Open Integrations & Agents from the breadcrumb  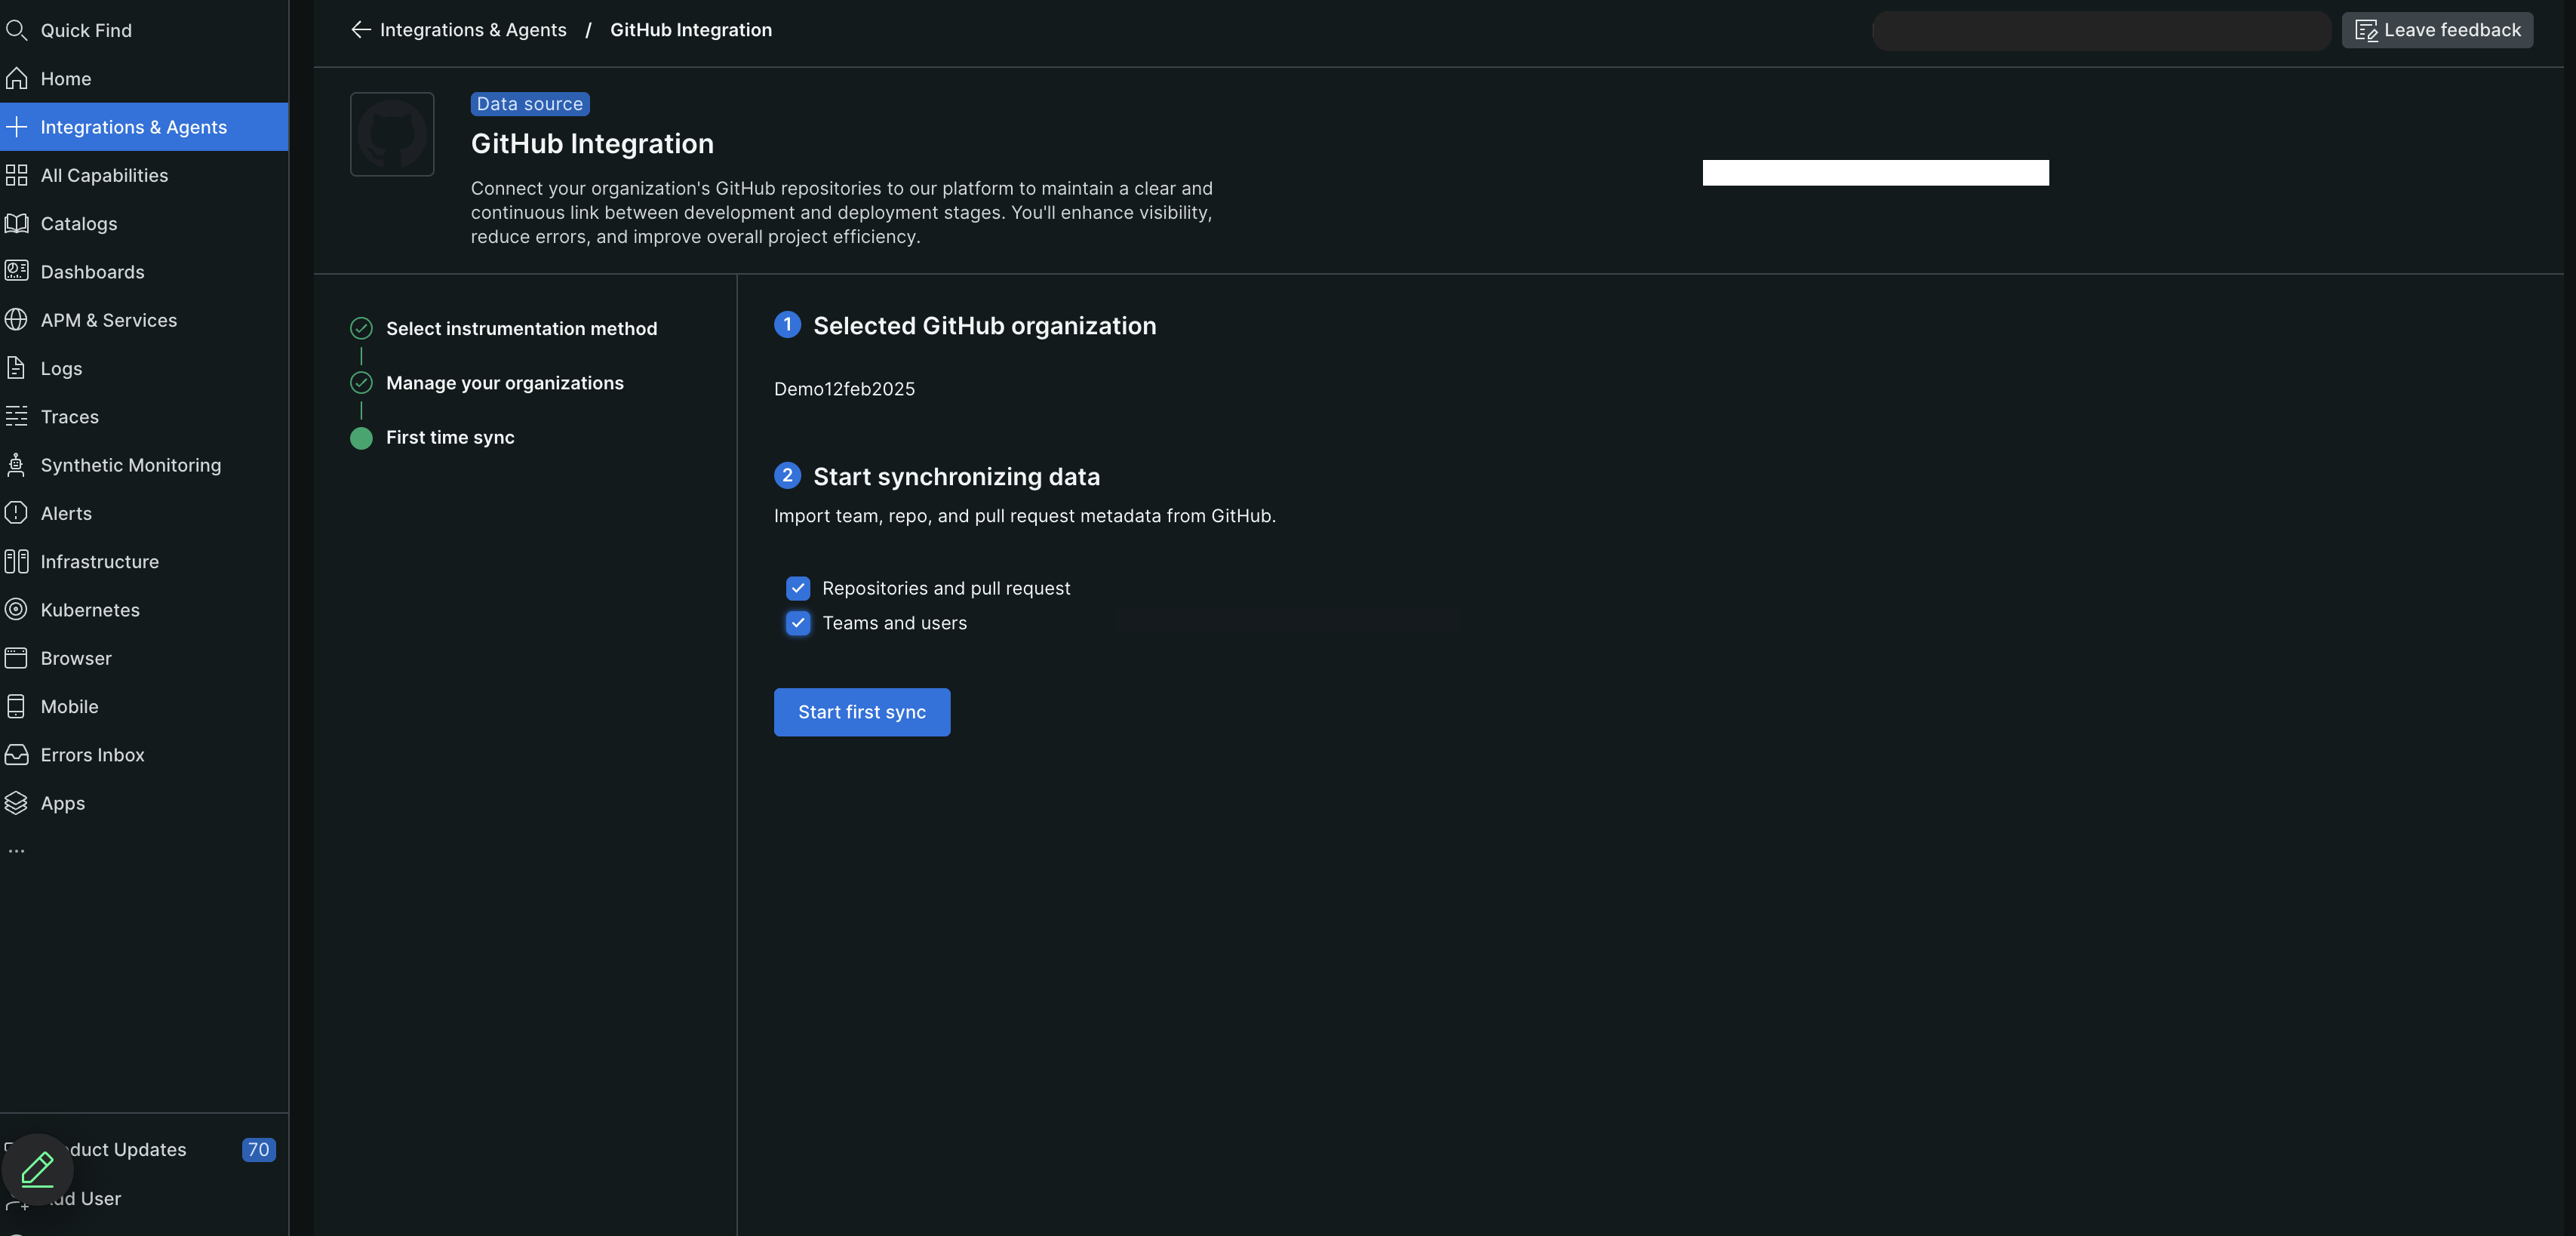(x=472, y=30)
